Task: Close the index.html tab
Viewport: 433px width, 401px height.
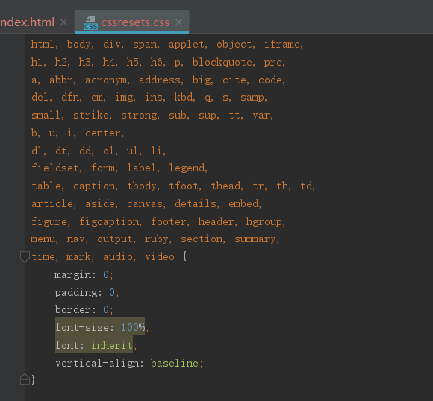Action: (x=63, y=22)
